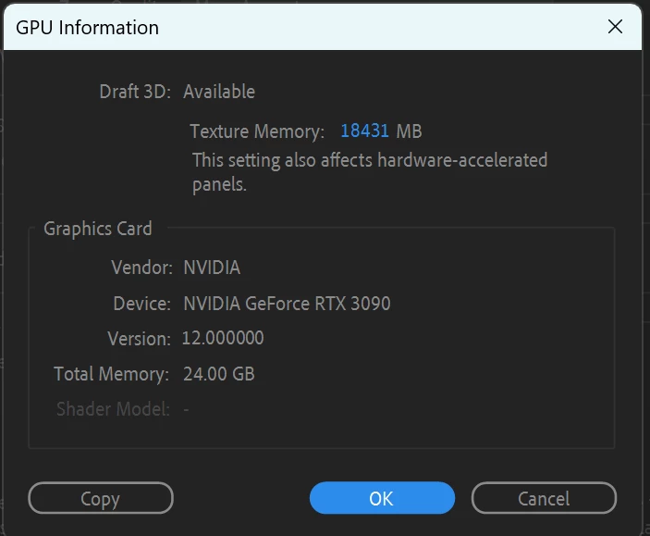Click the 'Shader Model:' label
Image resolution: width=650 pixels, height=536 pixels.
pyautogui.click(x=113, y=409)
